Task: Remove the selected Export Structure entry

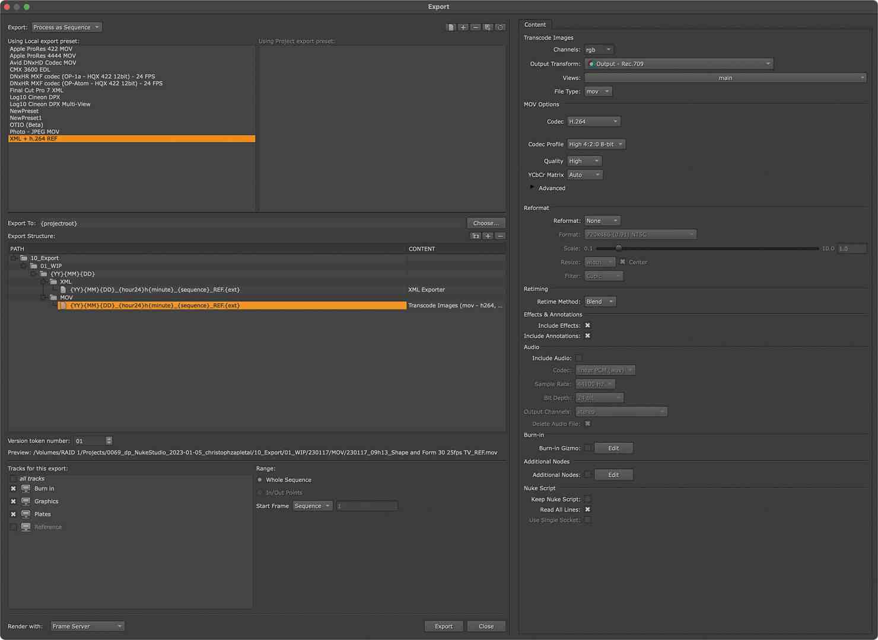Action: click(500, 236)
